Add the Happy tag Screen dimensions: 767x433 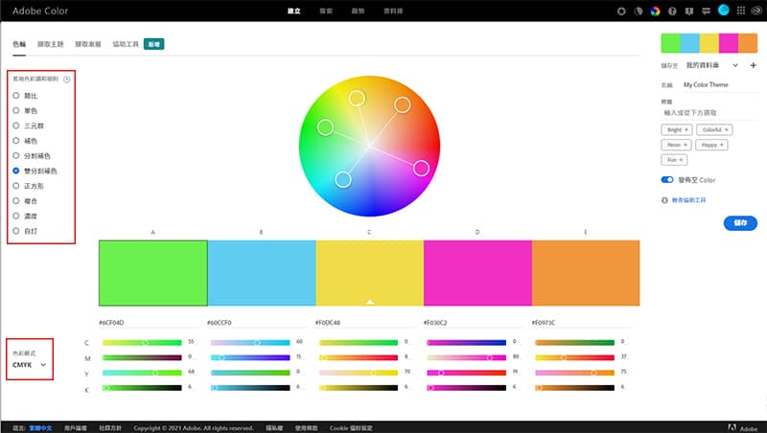[711, 146]
